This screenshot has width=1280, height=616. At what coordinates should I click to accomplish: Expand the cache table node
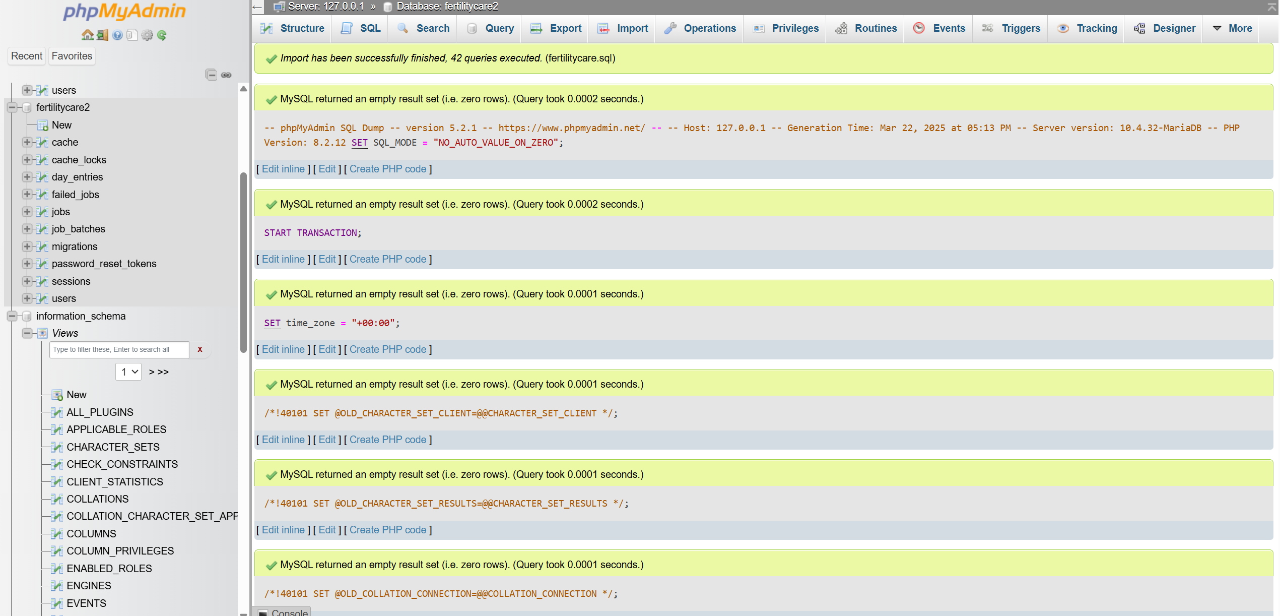(28, 142)
